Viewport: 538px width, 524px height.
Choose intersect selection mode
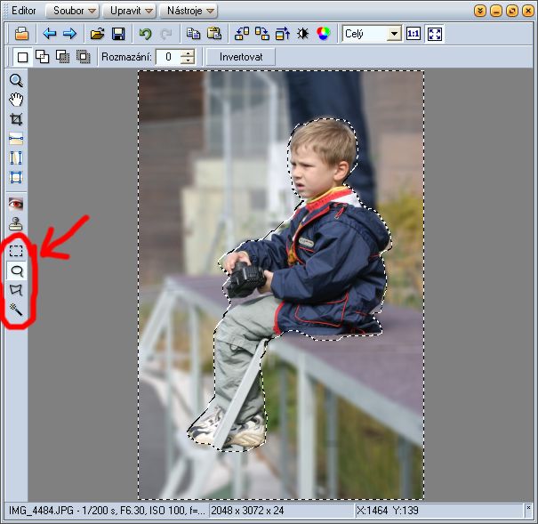click(84, 57)
